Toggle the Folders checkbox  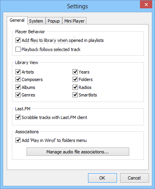tap(75, 79)
